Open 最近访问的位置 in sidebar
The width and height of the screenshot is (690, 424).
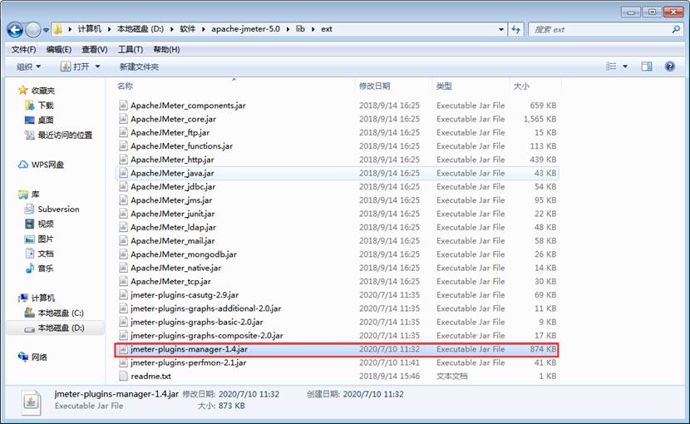[x=65, y=135]
